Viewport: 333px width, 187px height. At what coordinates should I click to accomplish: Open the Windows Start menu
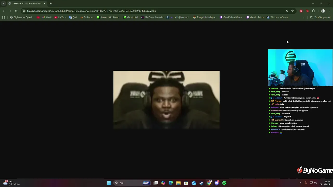click(109, 183)
